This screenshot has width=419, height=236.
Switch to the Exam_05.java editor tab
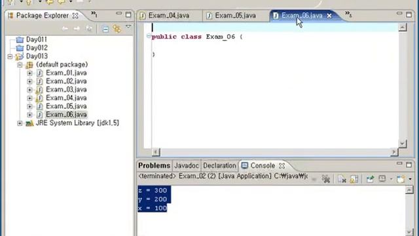tap(236, 16)
